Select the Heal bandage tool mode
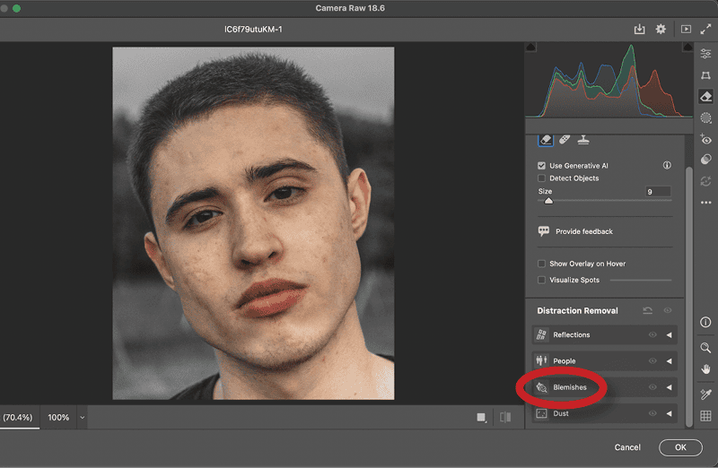 (565, 139)
